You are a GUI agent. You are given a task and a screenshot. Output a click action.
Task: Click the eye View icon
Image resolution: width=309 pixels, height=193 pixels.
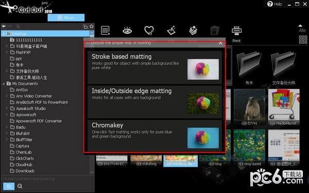pos(127,31)
